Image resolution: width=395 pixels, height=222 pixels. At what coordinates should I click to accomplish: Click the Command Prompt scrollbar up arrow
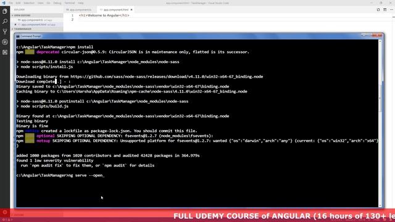(x=380, y=41)
